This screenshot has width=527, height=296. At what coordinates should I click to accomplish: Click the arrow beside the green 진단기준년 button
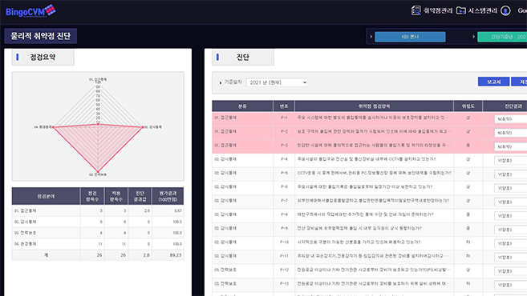click(x=473, y=37)
